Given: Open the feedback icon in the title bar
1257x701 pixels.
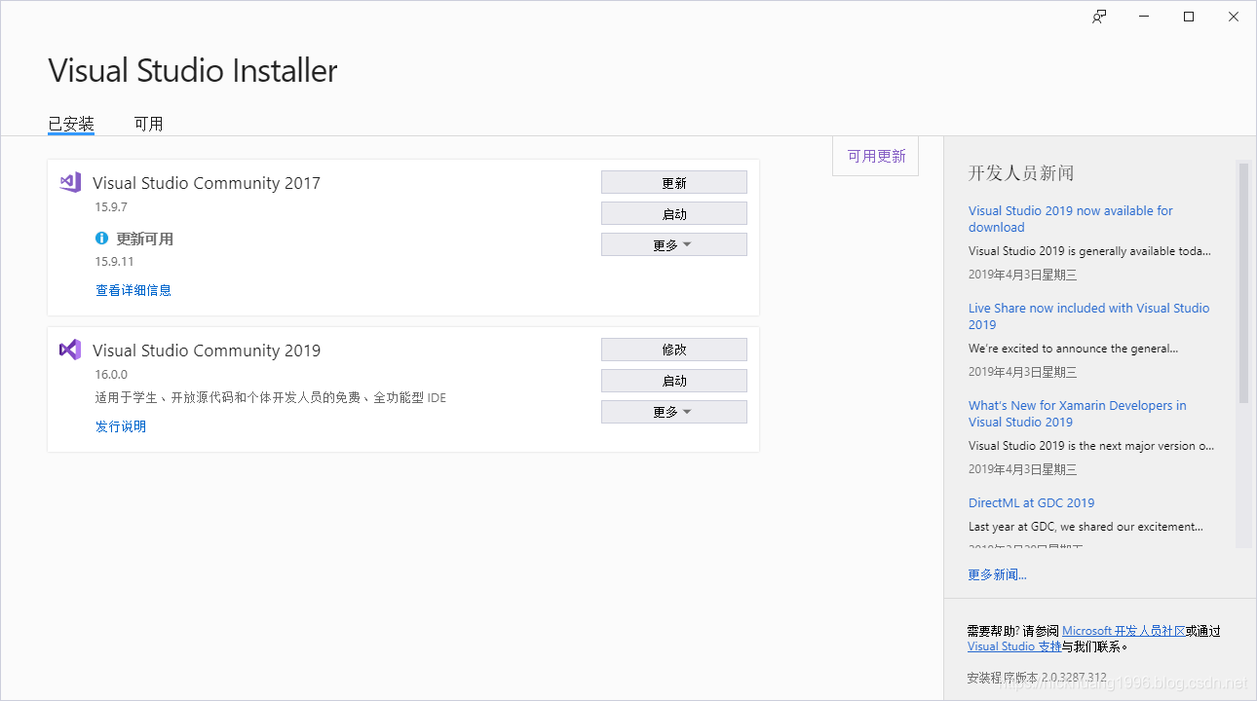Looking at the screenshot, I should point(1099,17).
